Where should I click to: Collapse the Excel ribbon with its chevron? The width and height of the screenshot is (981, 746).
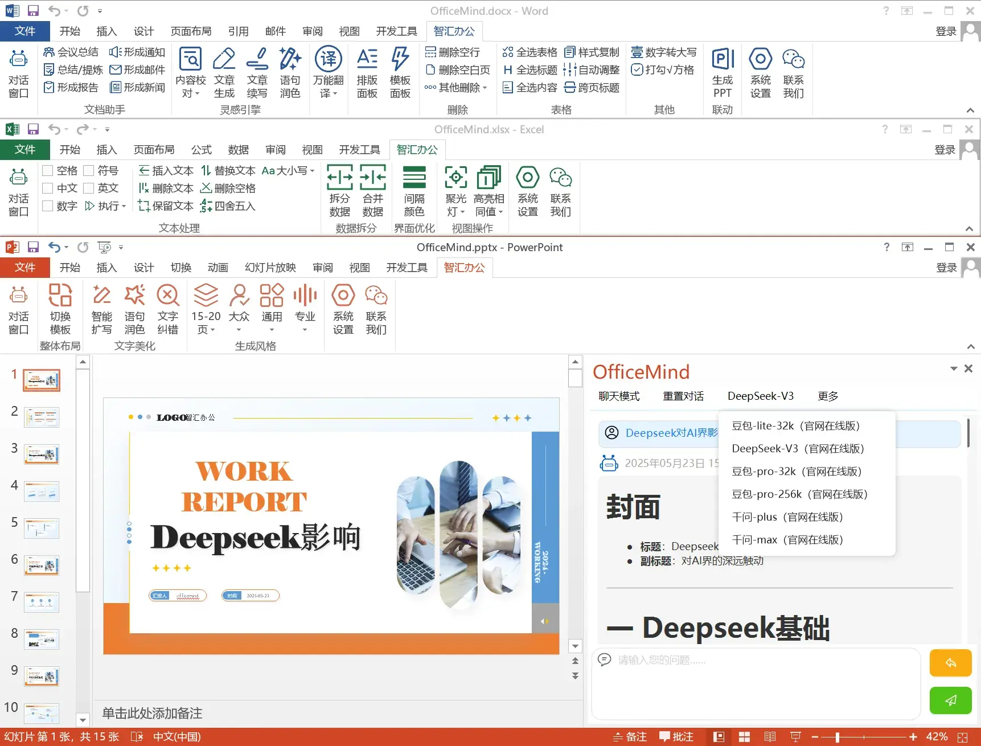pos(969,229)
